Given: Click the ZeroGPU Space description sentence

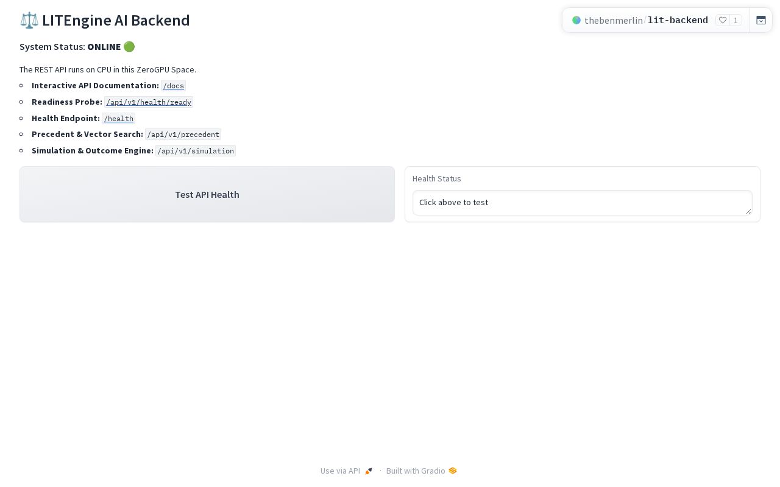Looking at the screenshot, I should tap(108, 70).
